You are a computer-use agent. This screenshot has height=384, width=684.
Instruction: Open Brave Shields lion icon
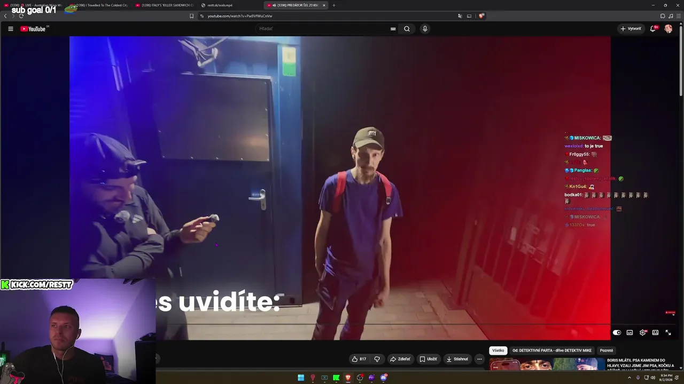pos(481,16)
